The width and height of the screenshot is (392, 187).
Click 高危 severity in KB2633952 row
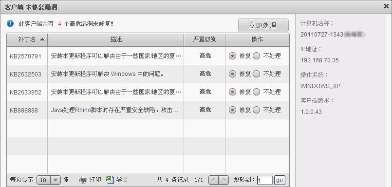coord(205,92)
